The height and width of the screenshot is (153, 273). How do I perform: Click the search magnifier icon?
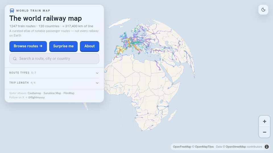(x=15, y=59)
